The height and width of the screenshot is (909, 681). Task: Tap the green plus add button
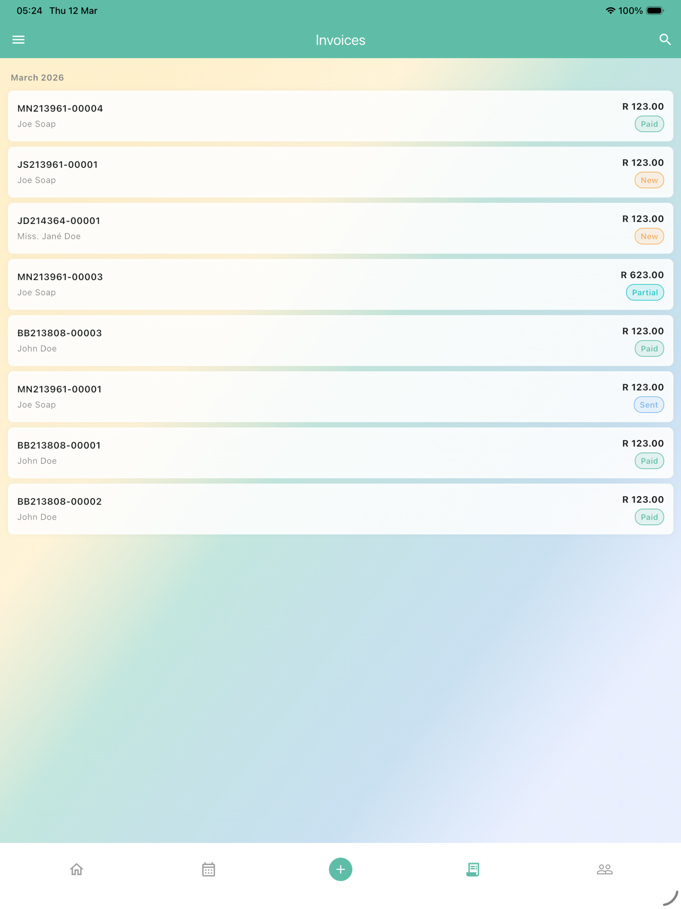[x=340, y=869]
